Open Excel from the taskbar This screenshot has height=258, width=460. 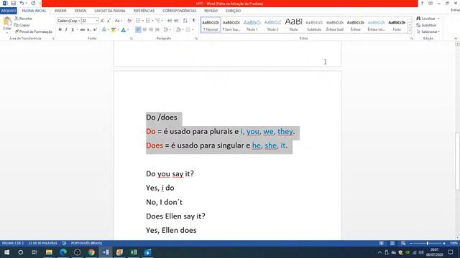[x=134, y=252]
